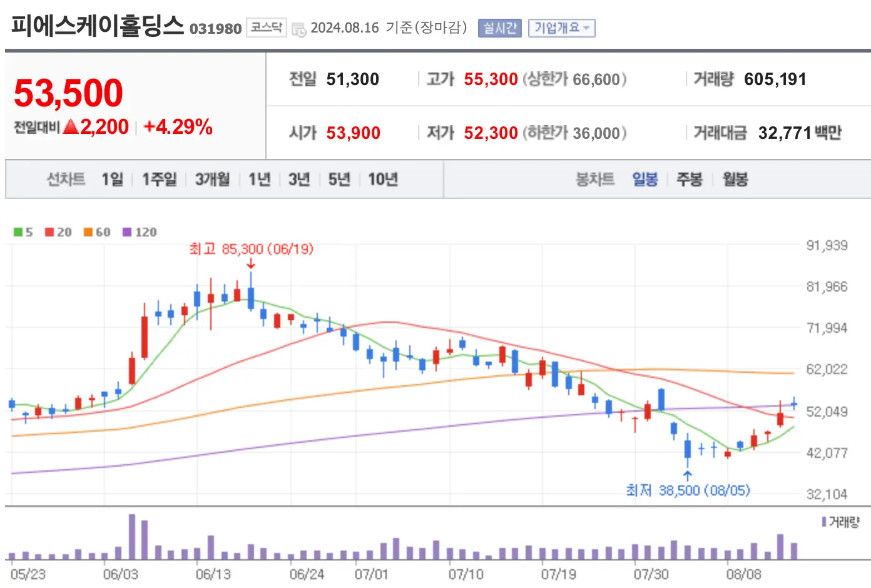Select the 5년 line chart period
871x588 pixels.
340,180
